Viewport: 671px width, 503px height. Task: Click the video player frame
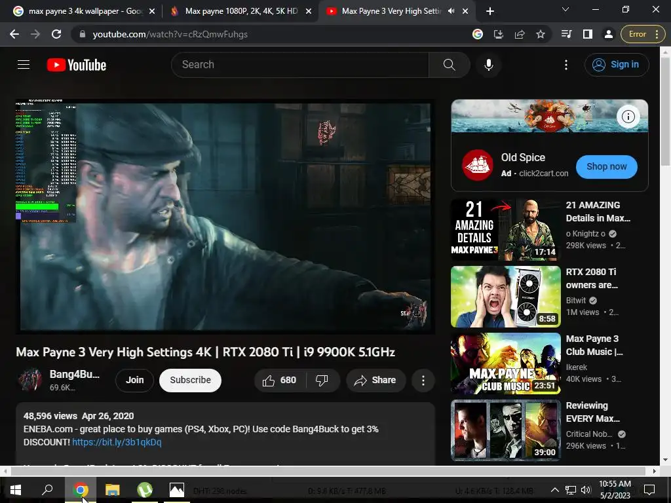pos(225,216)
